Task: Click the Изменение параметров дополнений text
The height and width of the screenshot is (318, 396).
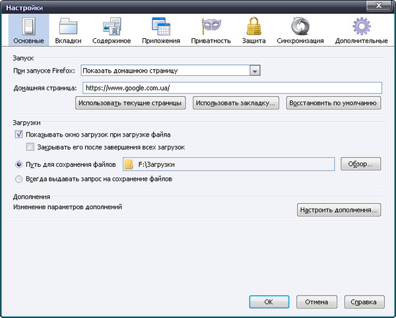Action: pyautogui.click(x=68, y=207)
